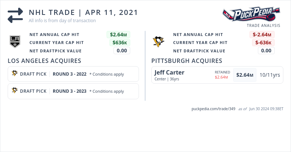Click the 10/11yrs contract term
Viewport: 291px width, 152px height.
point(270,75)
